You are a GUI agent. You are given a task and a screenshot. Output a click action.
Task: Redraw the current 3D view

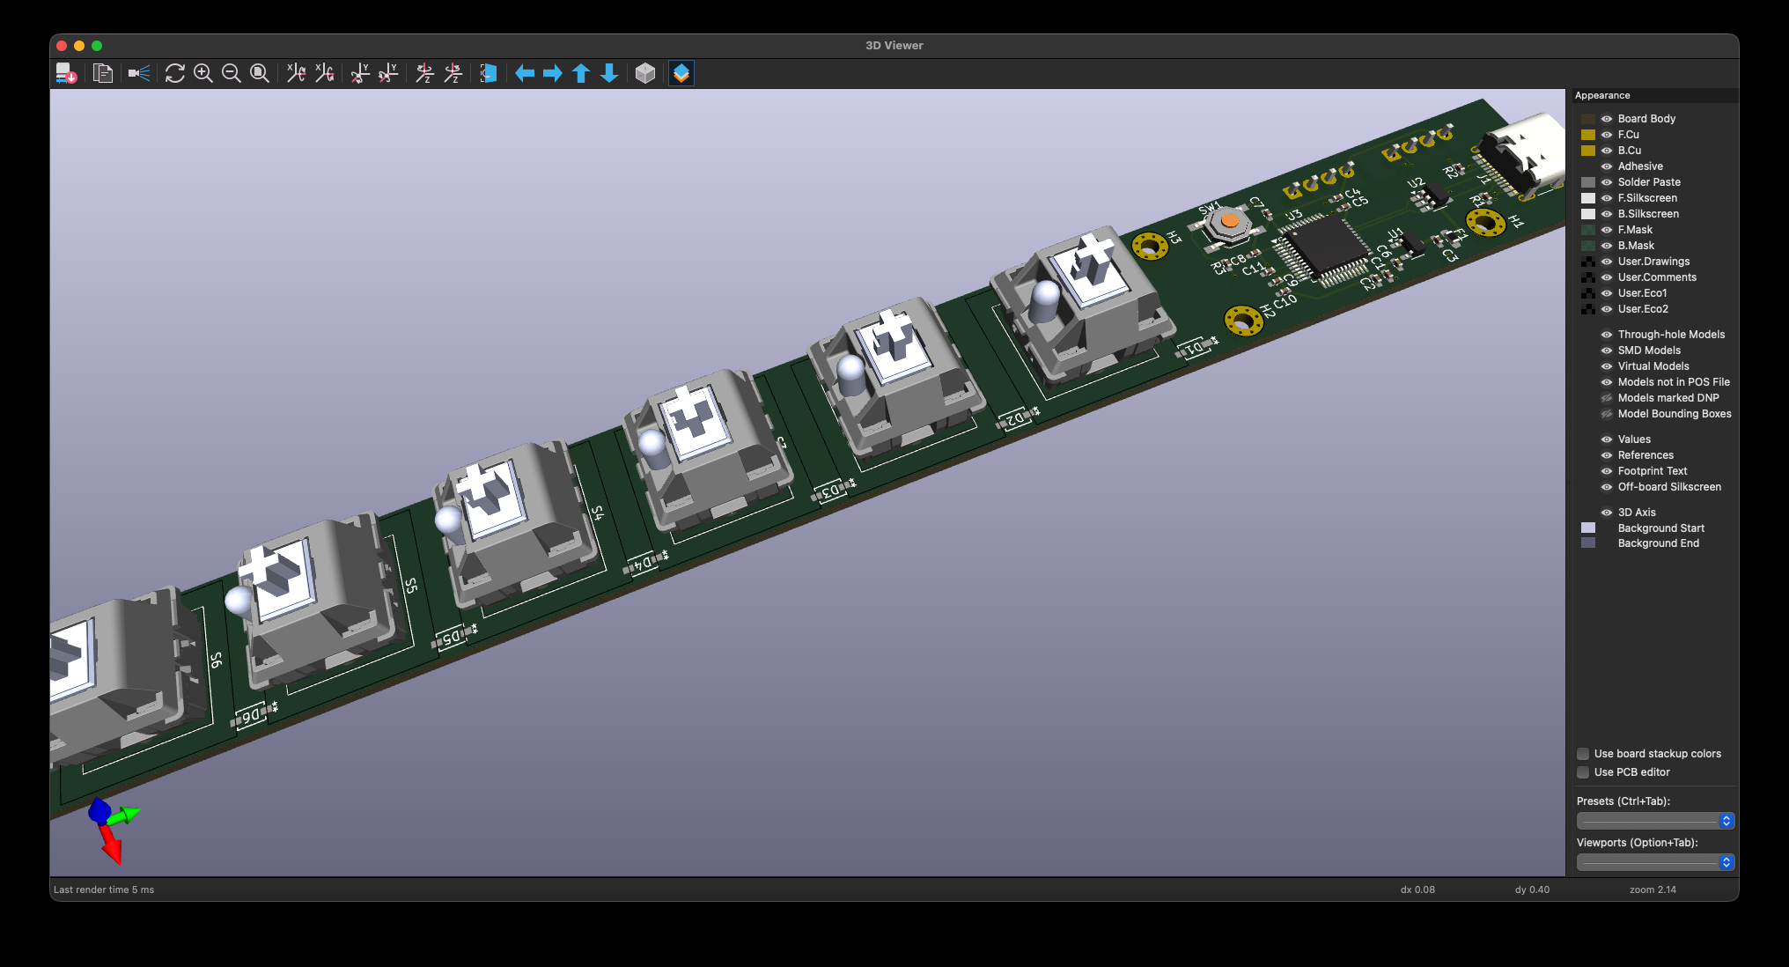point(174,73)
